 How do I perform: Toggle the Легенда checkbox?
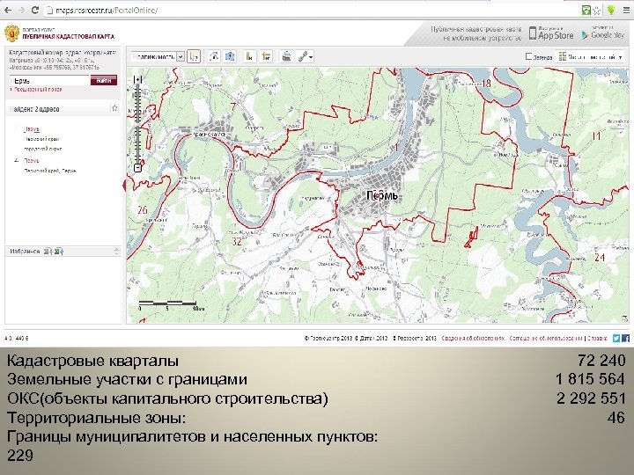[528, 56]
